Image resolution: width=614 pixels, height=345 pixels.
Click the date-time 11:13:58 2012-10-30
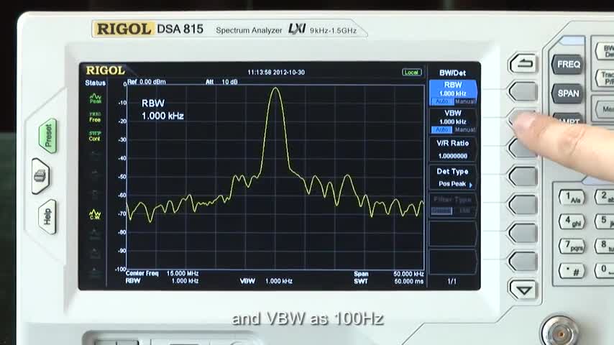(276, 73)
